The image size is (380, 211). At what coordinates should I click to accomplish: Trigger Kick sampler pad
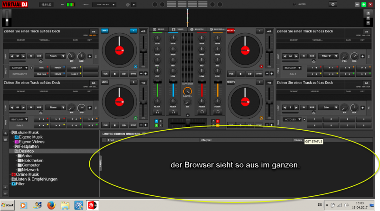click(42, 68)
